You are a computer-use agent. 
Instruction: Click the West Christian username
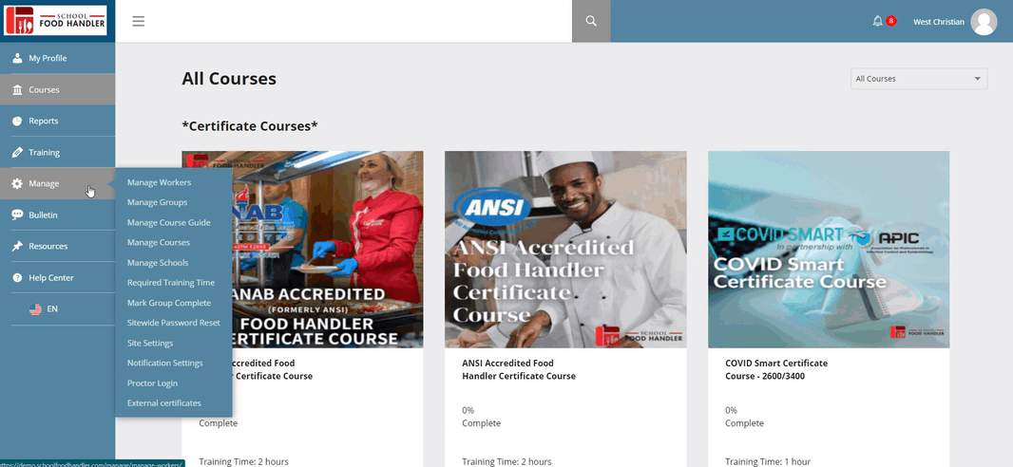coord(938,22)
